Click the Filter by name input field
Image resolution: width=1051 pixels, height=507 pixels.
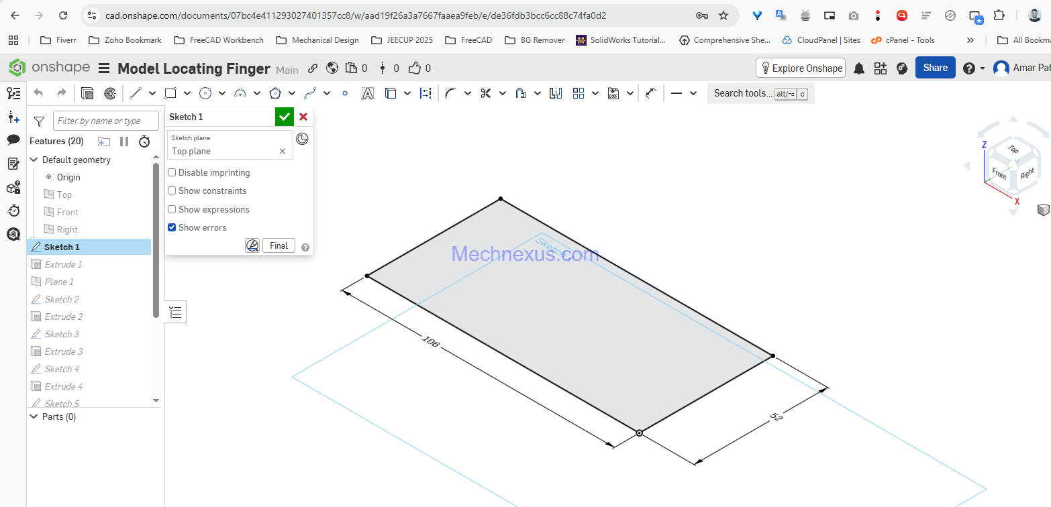pyautogui.click(x=106, y=121)
